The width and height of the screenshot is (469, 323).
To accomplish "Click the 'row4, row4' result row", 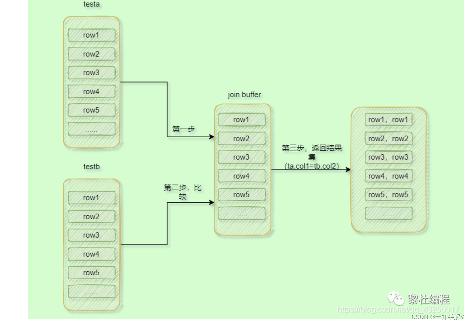I will (x=388, y=176).
